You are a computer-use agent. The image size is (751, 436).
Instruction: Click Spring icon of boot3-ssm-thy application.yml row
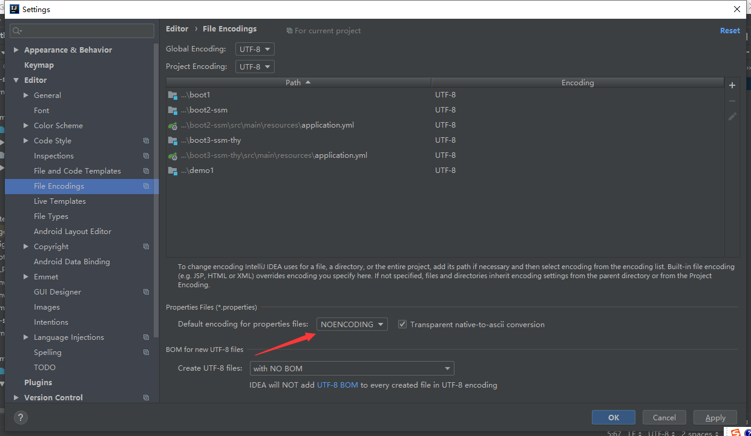(172, 155)
